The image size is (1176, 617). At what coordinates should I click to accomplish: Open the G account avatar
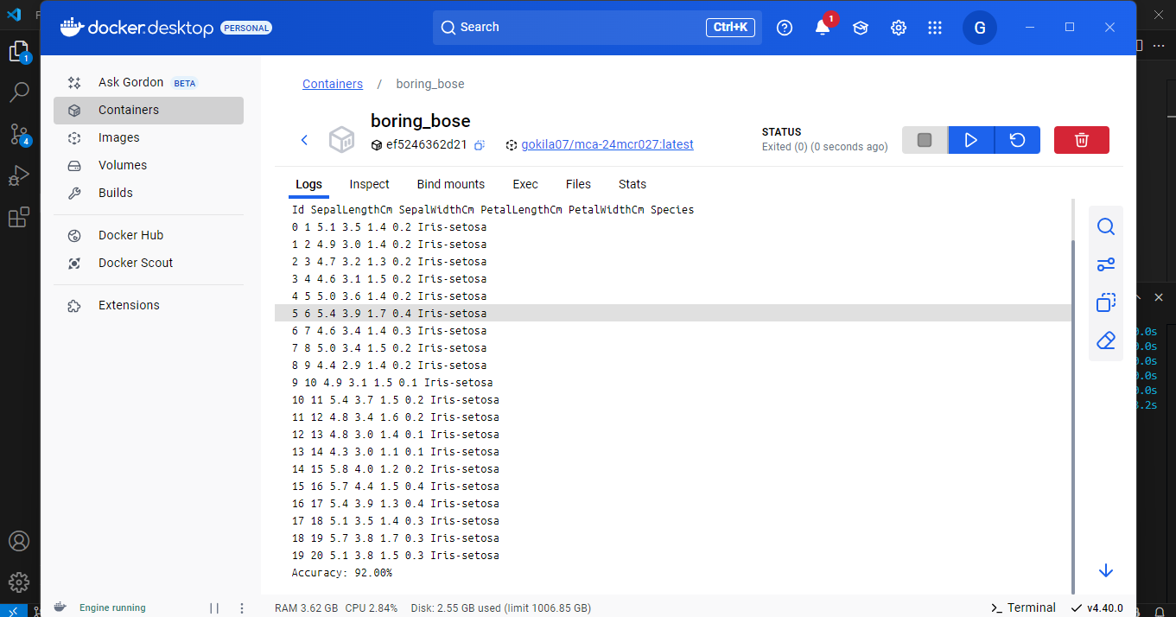click(980, 28)
